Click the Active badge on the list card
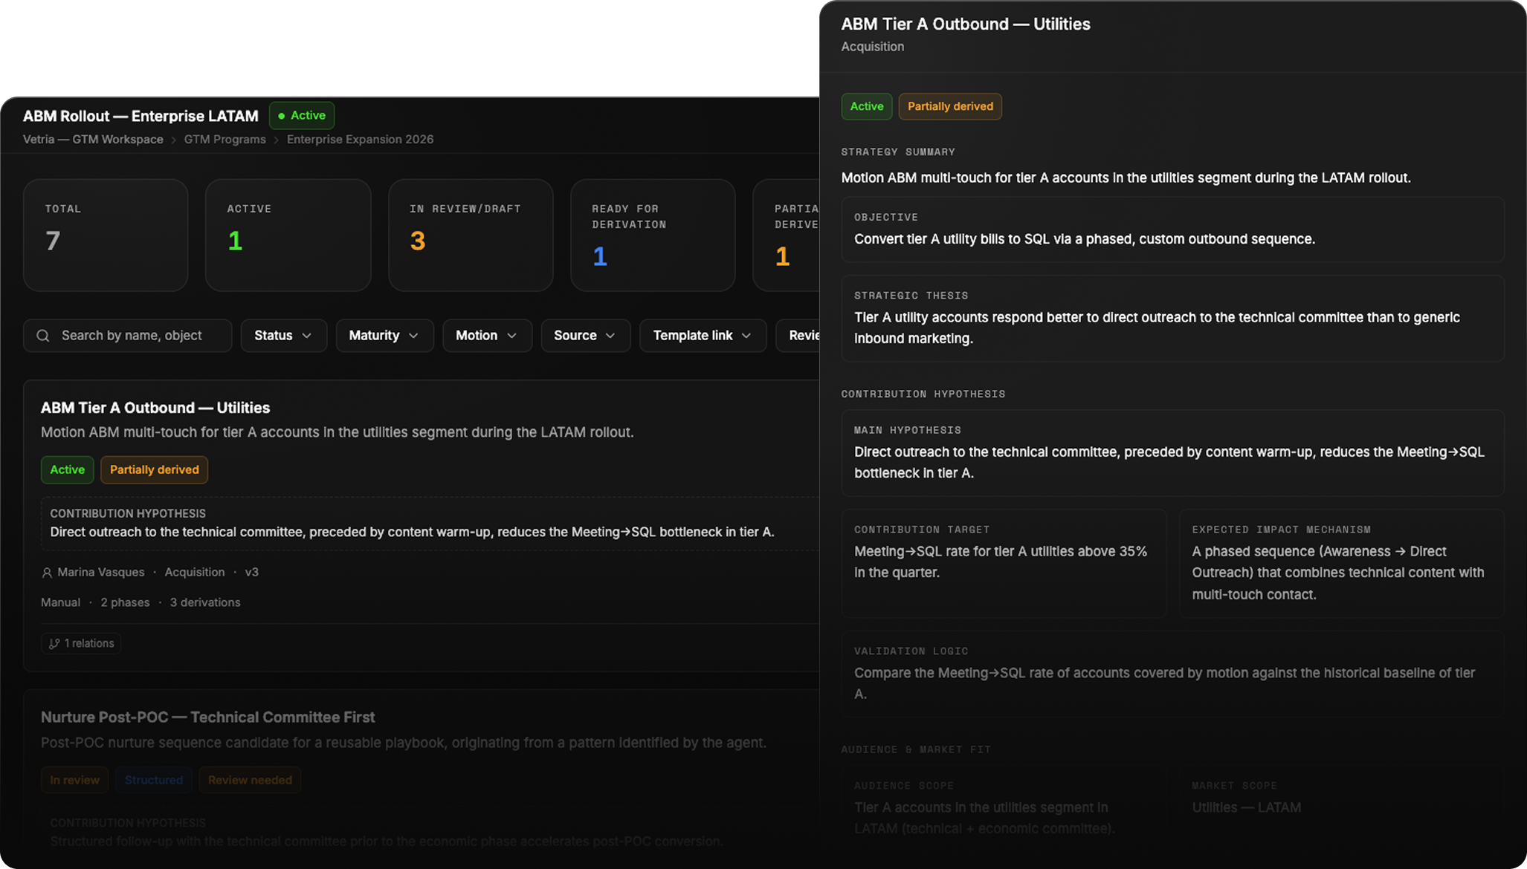Image resolution: width=1527 pixels, height=869 pixels. pyautogui.click(x=67, y=470)
